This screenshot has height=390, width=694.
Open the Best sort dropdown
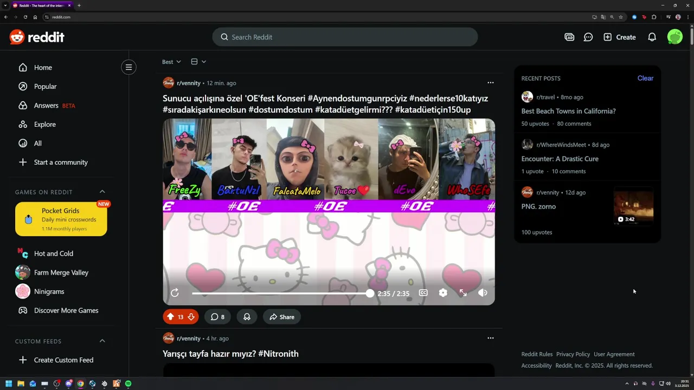click(x=171, y=62)
